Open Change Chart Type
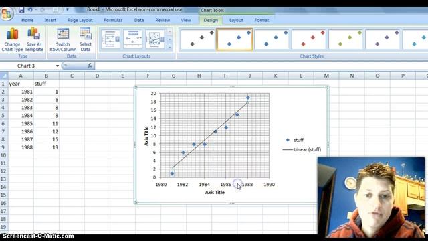Viewport: 428px width, 241px height. tap(12, 39)
